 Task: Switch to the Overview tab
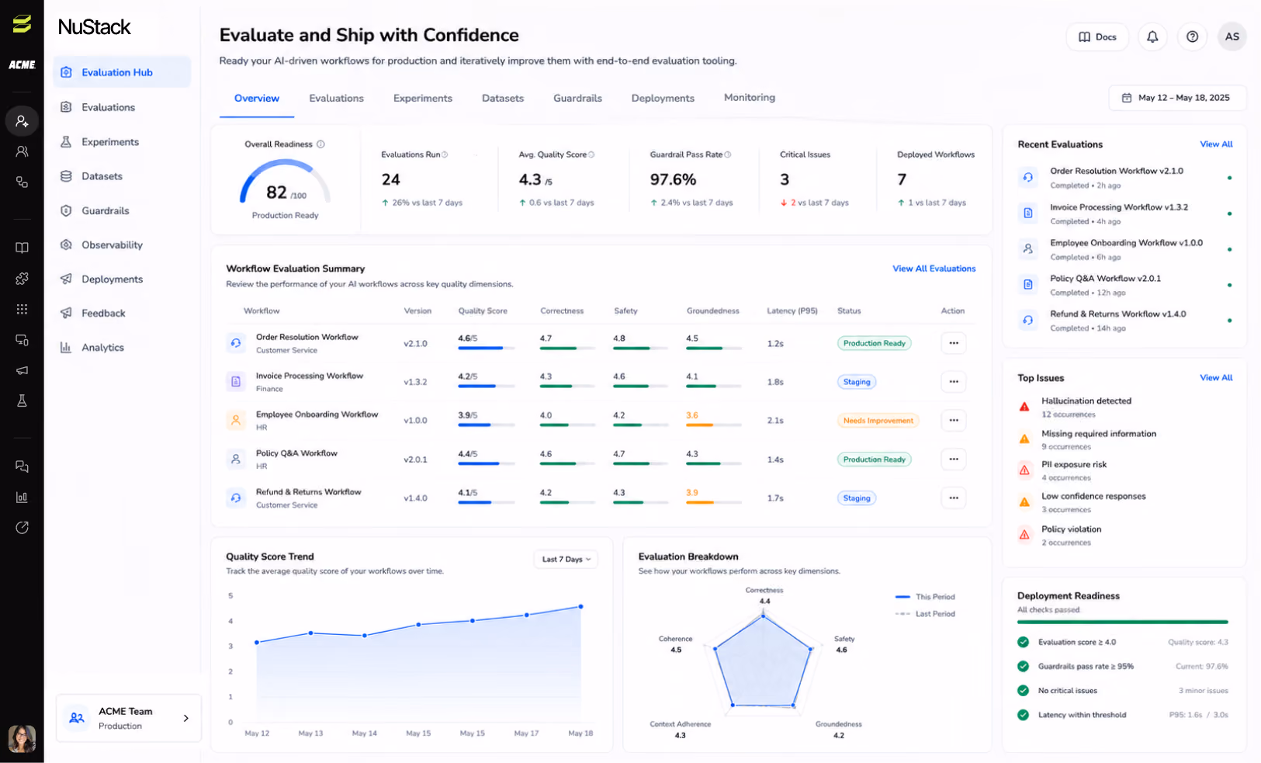click(257, 99)
